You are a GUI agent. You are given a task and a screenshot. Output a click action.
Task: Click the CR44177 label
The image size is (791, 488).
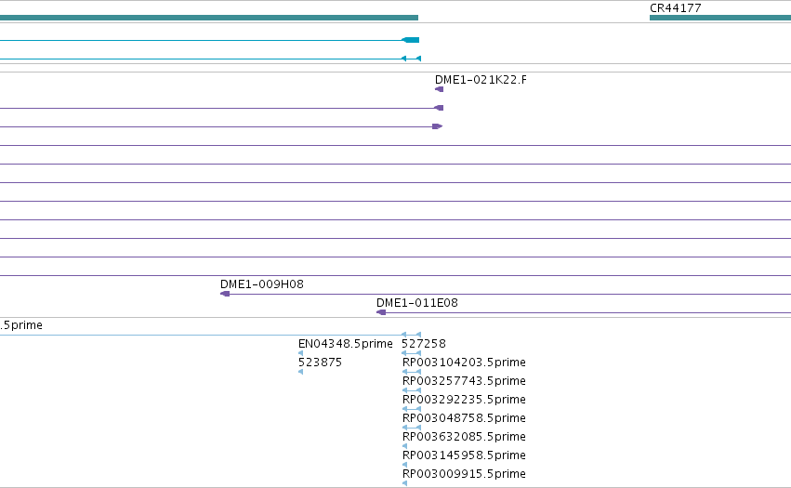click(676, 8)
